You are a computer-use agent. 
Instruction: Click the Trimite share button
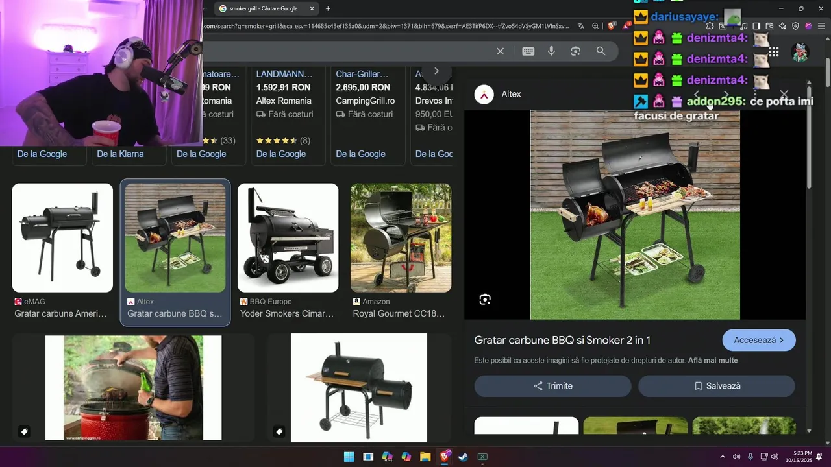click(x=552, y=386)
